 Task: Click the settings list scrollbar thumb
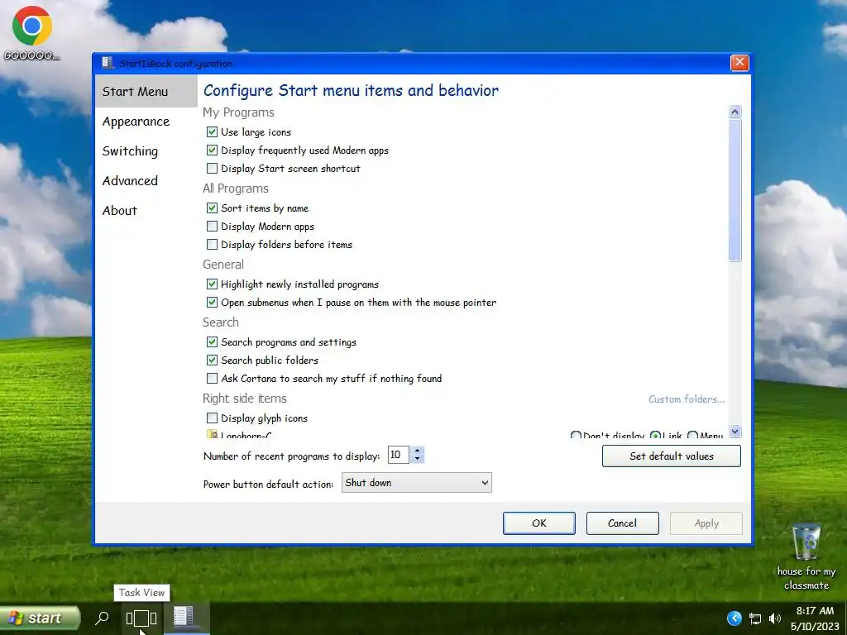[735, 190]
